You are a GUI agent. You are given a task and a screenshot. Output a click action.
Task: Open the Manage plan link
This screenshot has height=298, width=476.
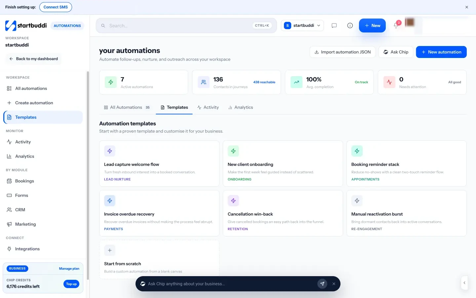[69, 269]
